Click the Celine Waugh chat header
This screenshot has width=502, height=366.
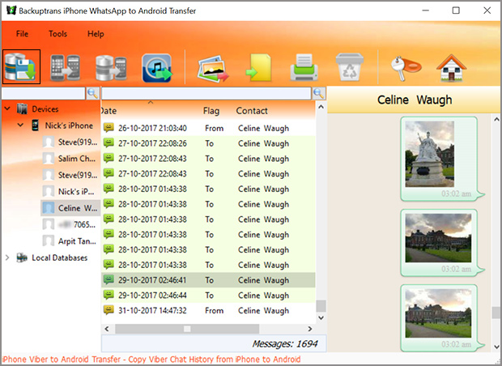pyautogui.click(x=415, y=100)
